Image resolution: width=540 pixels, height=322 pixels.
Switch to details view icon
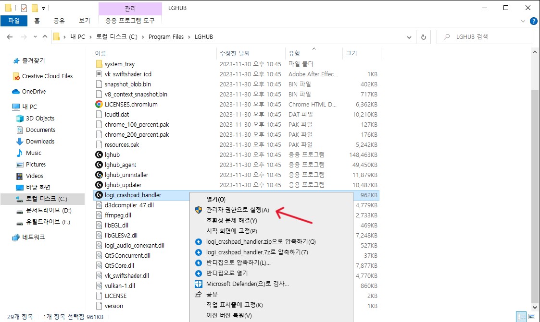(x=522, y=317)
